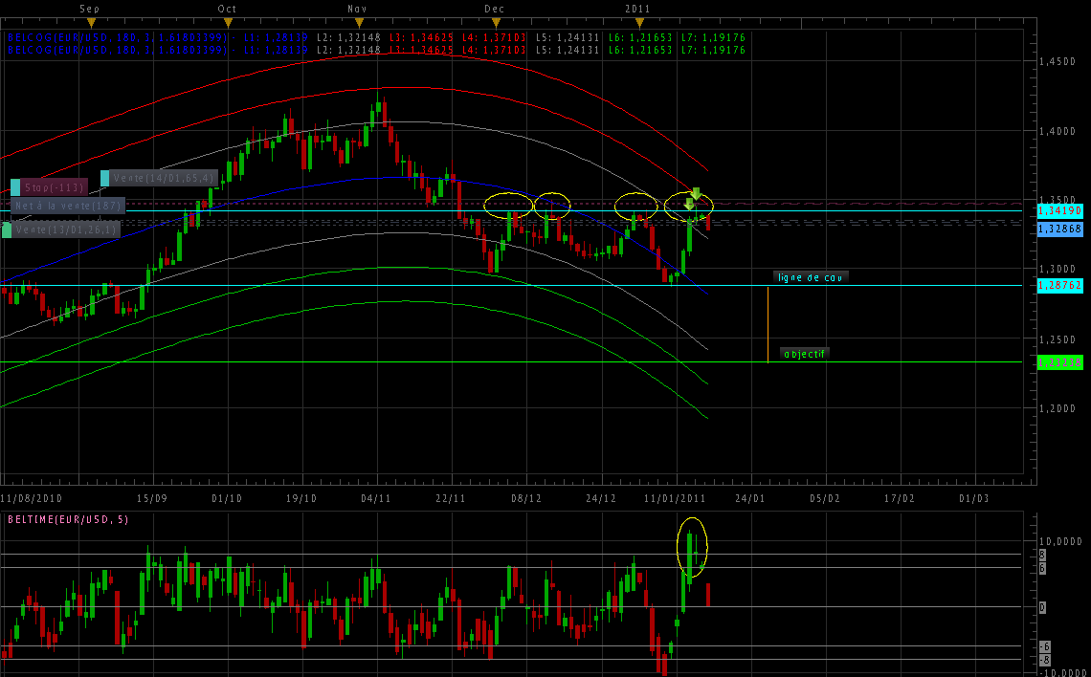
Task: Select the Nov month marker triangle
Action: pos(357,21)
